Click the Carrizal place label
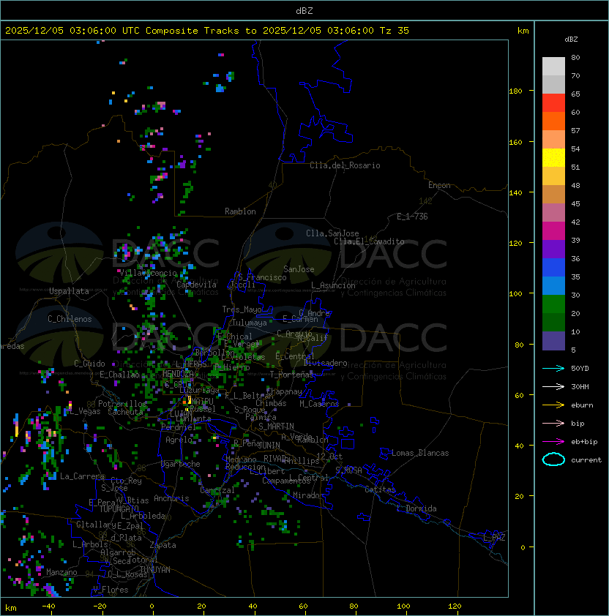Image resolution: width=609 pixels, height=616 pixels. point(217,490)
